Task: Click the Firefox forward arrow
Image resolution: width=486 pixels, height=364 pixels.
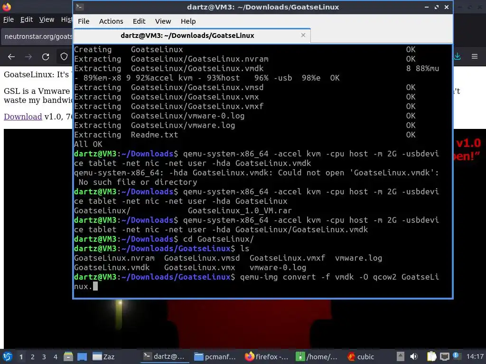Action: (28, 57)
